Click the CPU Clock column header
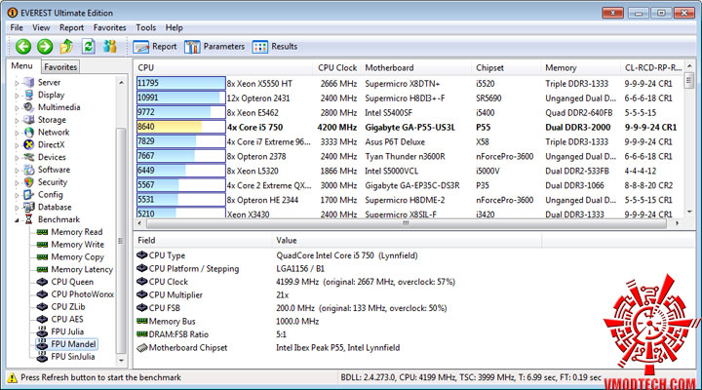Image resolution: width=702 pixels, height=390 pixels. tap(336, 67)
